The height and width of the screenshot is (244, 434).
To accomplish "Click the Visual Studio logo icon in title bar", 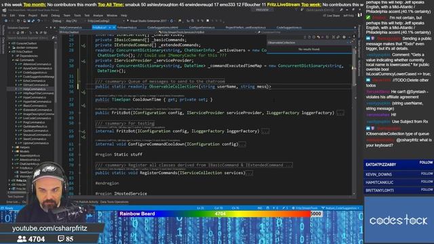I will pyautogui.click(x=4, y=10).
